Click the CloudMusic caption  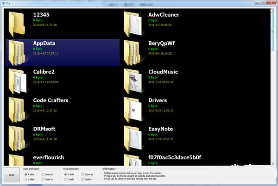pos(163,72)
